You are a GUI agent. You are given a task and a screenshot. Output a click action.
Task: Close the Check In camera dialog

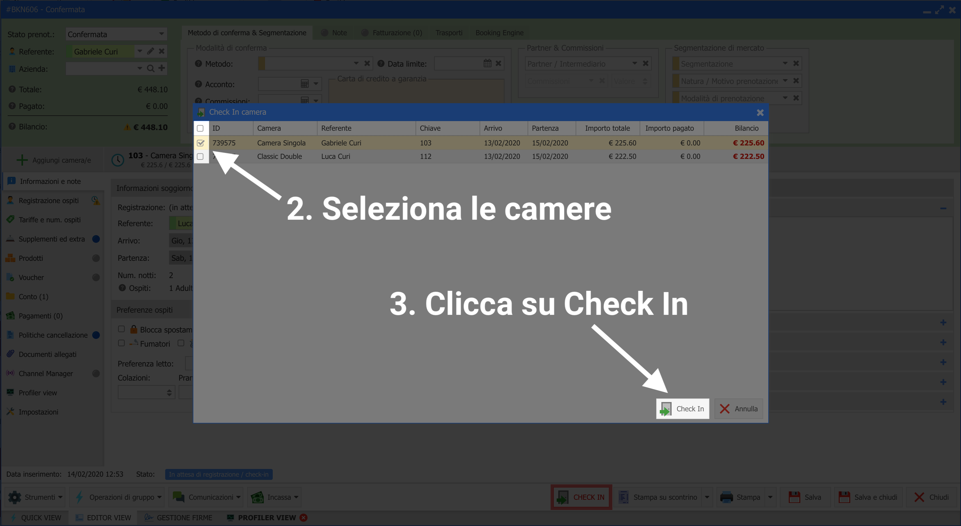click(760, 112)
